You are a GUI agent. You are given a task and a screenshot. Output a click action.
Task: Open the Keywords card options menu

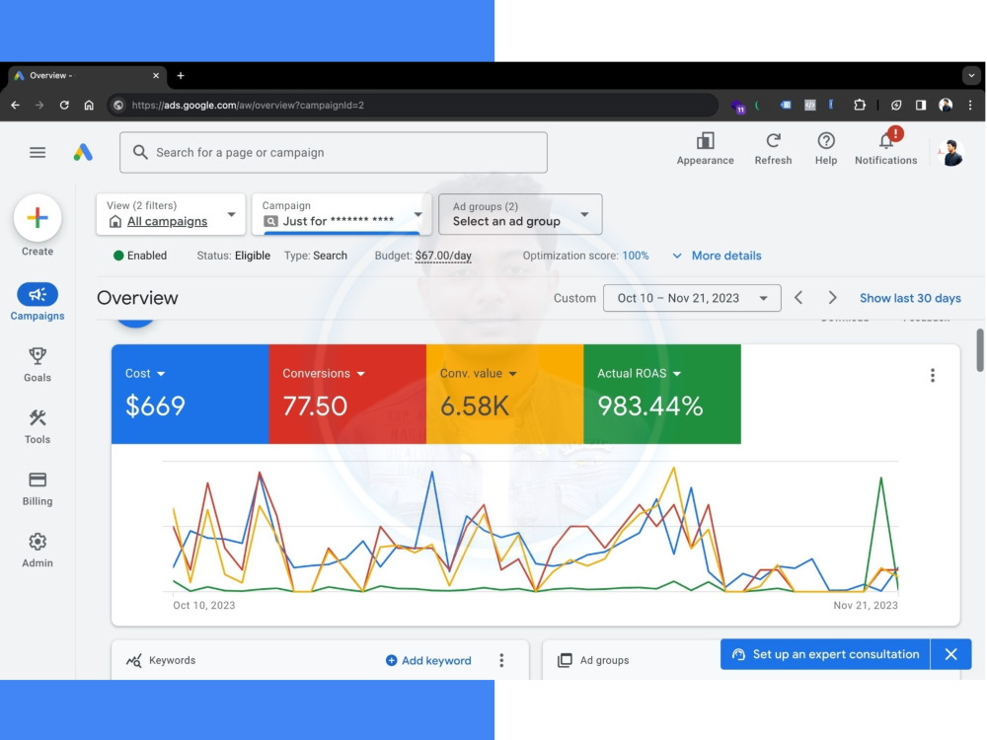click(501, 660)
